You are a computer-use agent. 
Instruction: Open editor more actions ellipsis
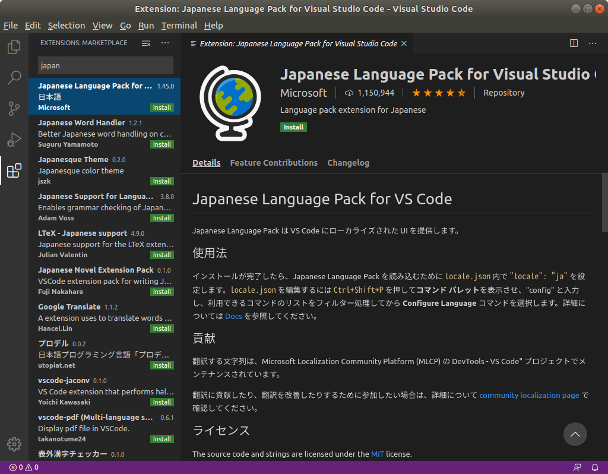593,43
